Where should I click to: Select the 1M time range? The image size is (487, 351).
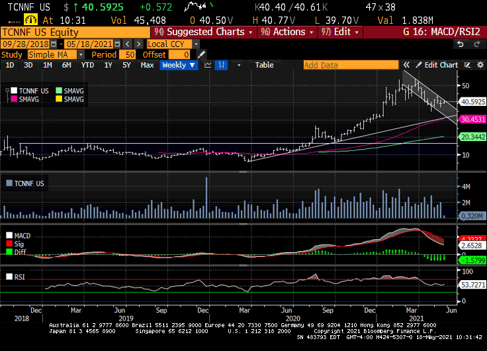48,65
